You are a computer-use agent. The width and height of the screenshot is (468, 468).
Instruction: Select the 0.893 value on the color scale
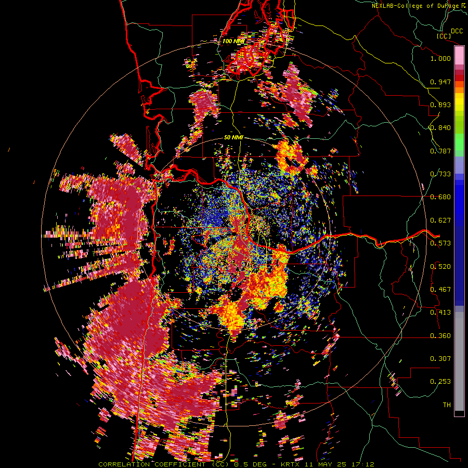pos(440,105)
